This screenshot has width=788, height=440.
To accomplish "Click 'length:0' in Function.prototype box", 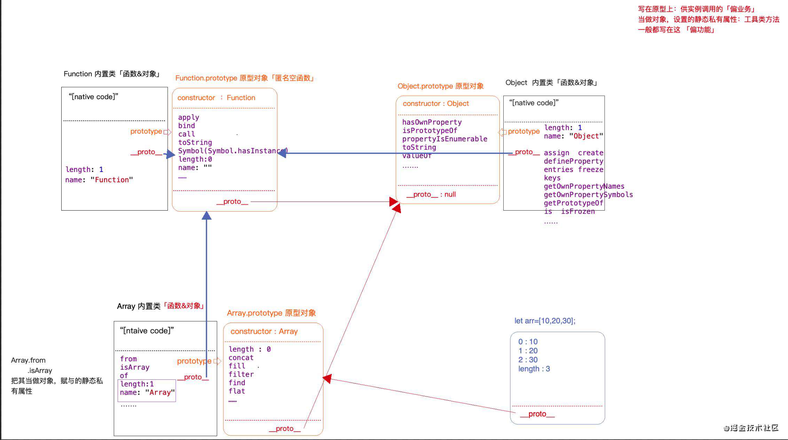I will tap(195, 159).
